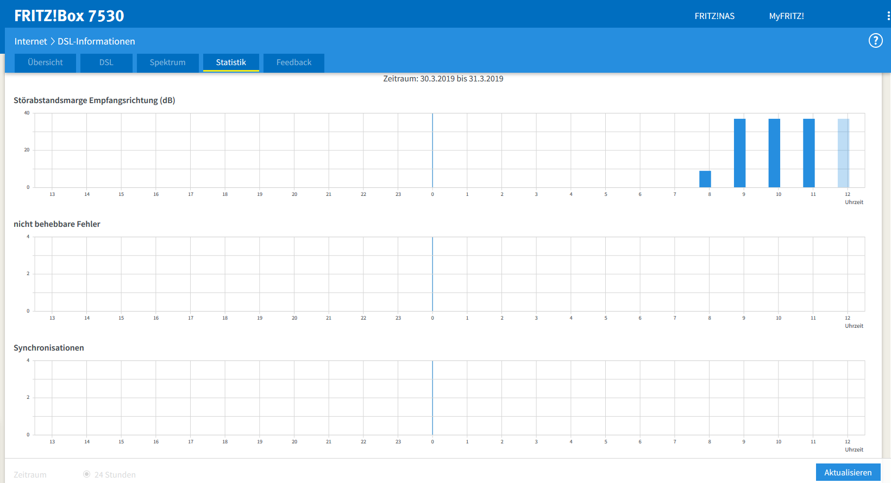
Task: Click the 10 o'clock margin bar
Action: tap(774, 153)
